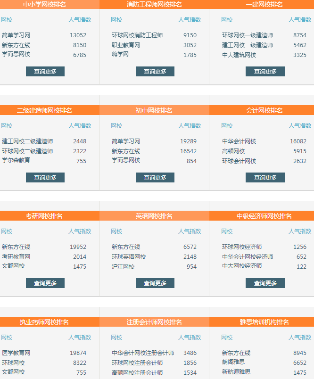314x379 pixels.
Task: Open 环球英语网校 link
Action: click(129, 257)
